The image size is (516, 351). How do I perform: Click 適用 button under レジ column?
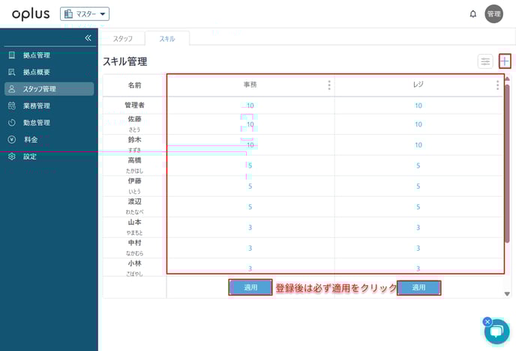[x=418, y=287]
